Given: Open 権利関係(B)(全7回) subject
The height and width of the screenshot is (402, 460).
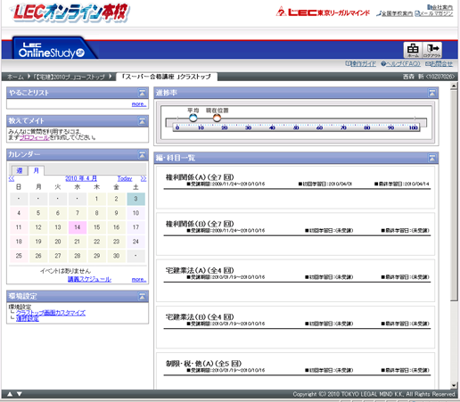Looking at the screenshot, I should coord(200,224).
